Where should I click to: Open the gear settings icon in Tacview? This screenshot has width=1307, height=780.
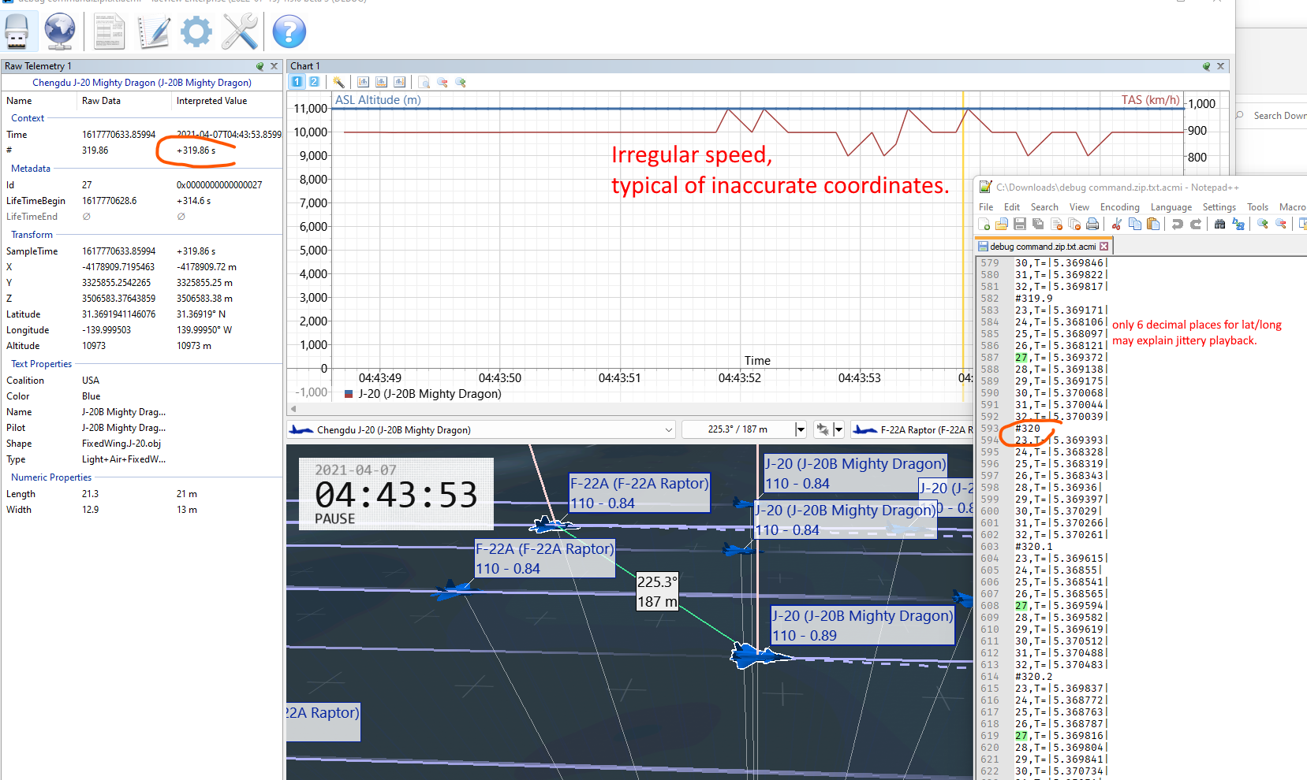196,32
